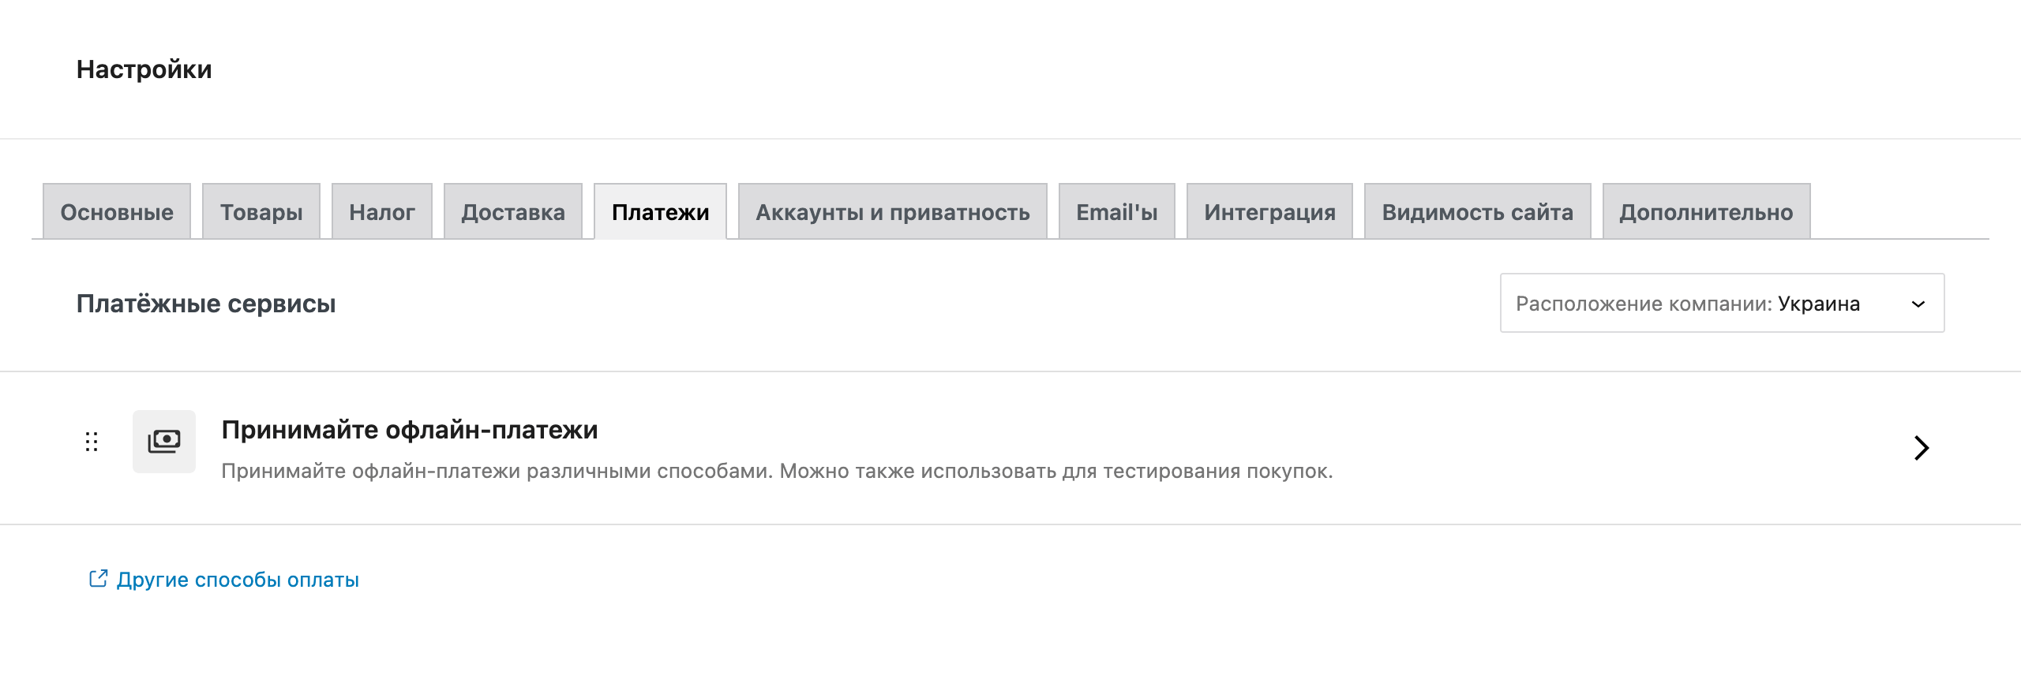Open the Интеграция tab
The width and height of the screenshot is (2021, 694).
pyautogui.click(x=1269, y=212)
